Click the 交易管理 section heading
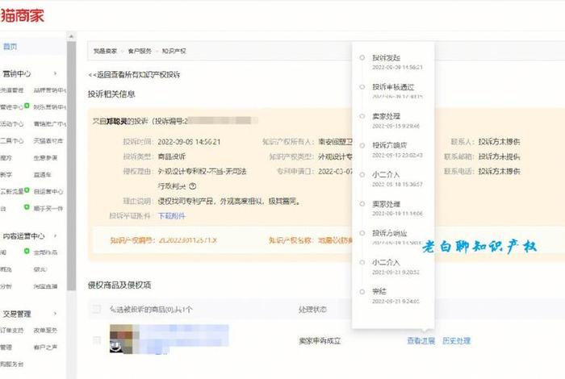This screenshot has height=379, width=565. coord(17,314)
